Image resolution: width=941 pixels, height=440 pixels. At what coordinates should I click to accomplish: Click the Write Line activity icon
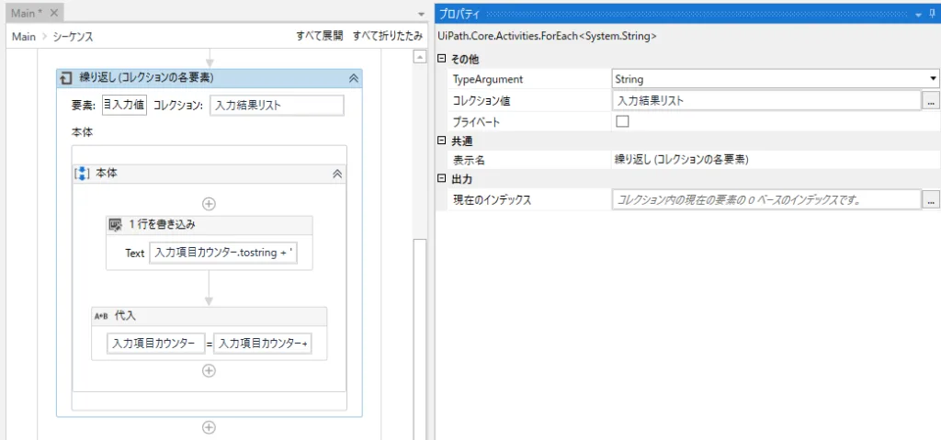click(116, 224)
